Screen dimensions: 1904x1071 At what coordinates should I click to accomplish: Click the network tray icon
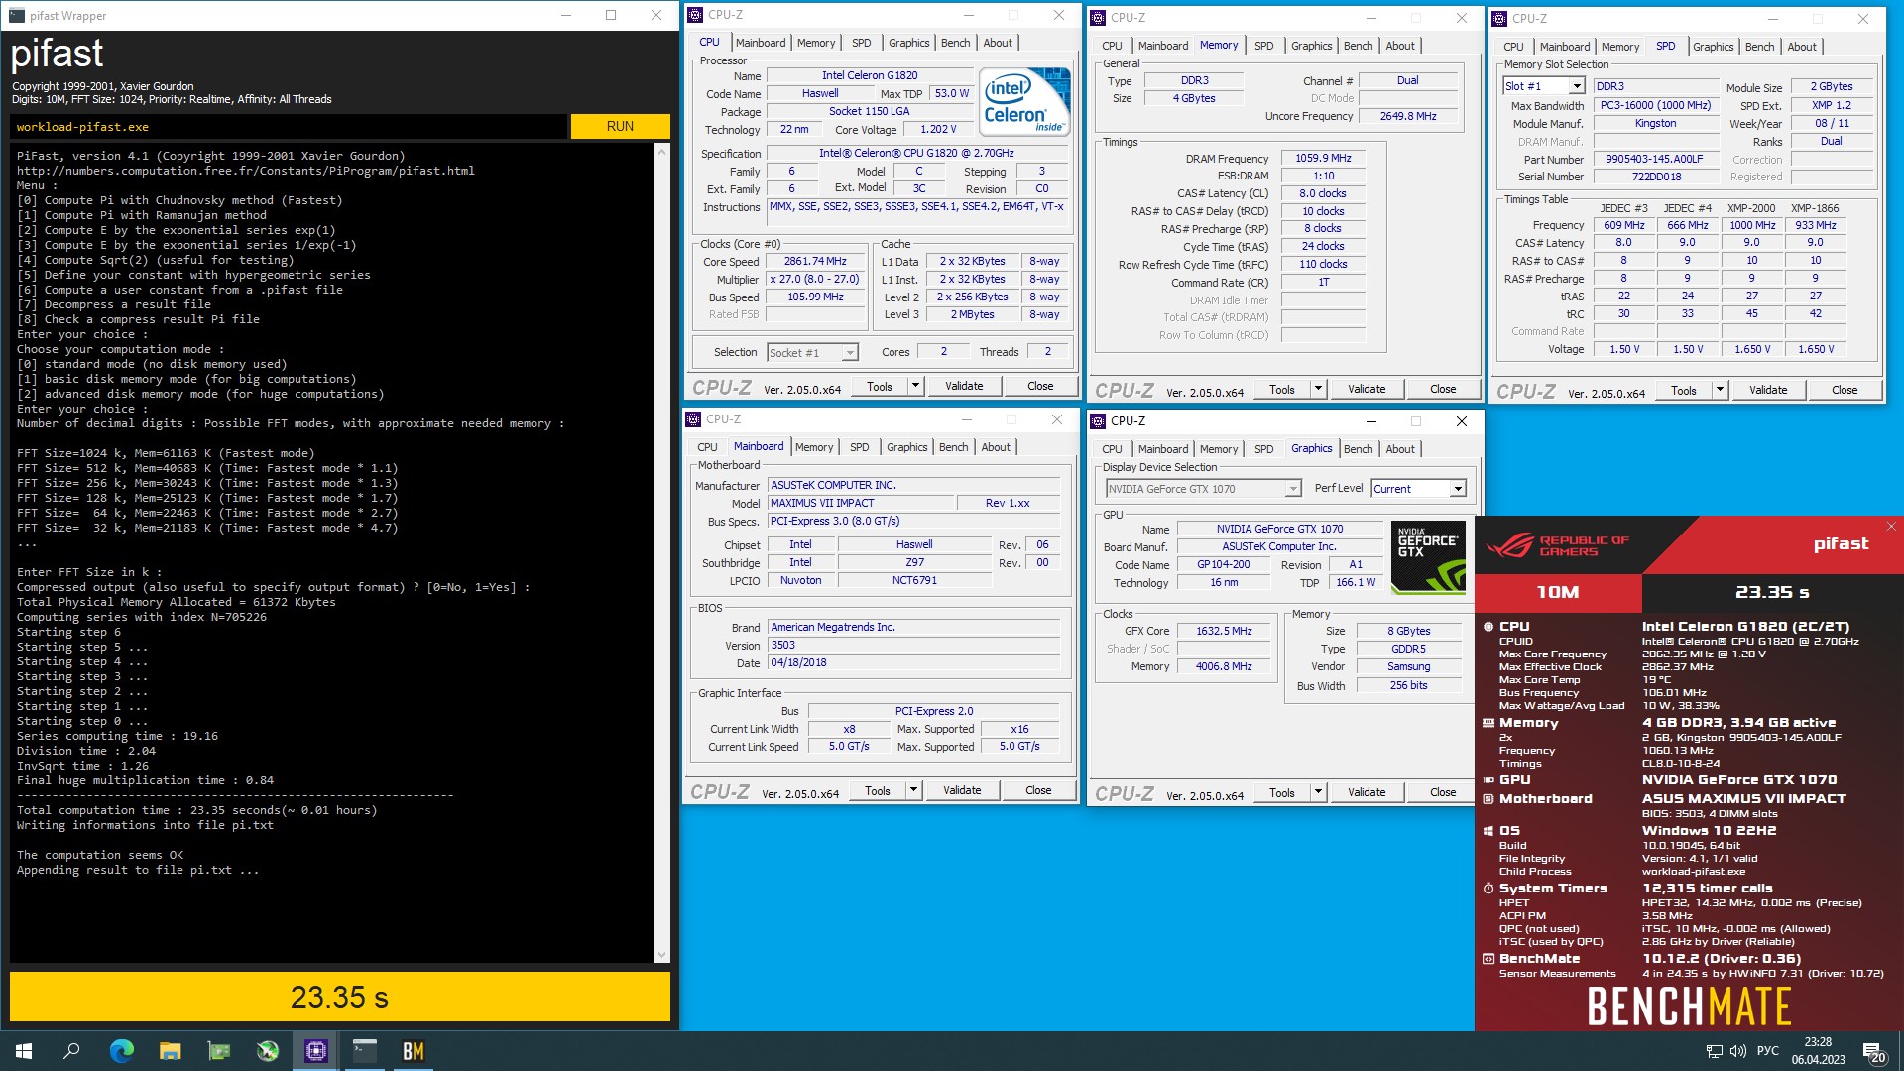point(1714,1051)
